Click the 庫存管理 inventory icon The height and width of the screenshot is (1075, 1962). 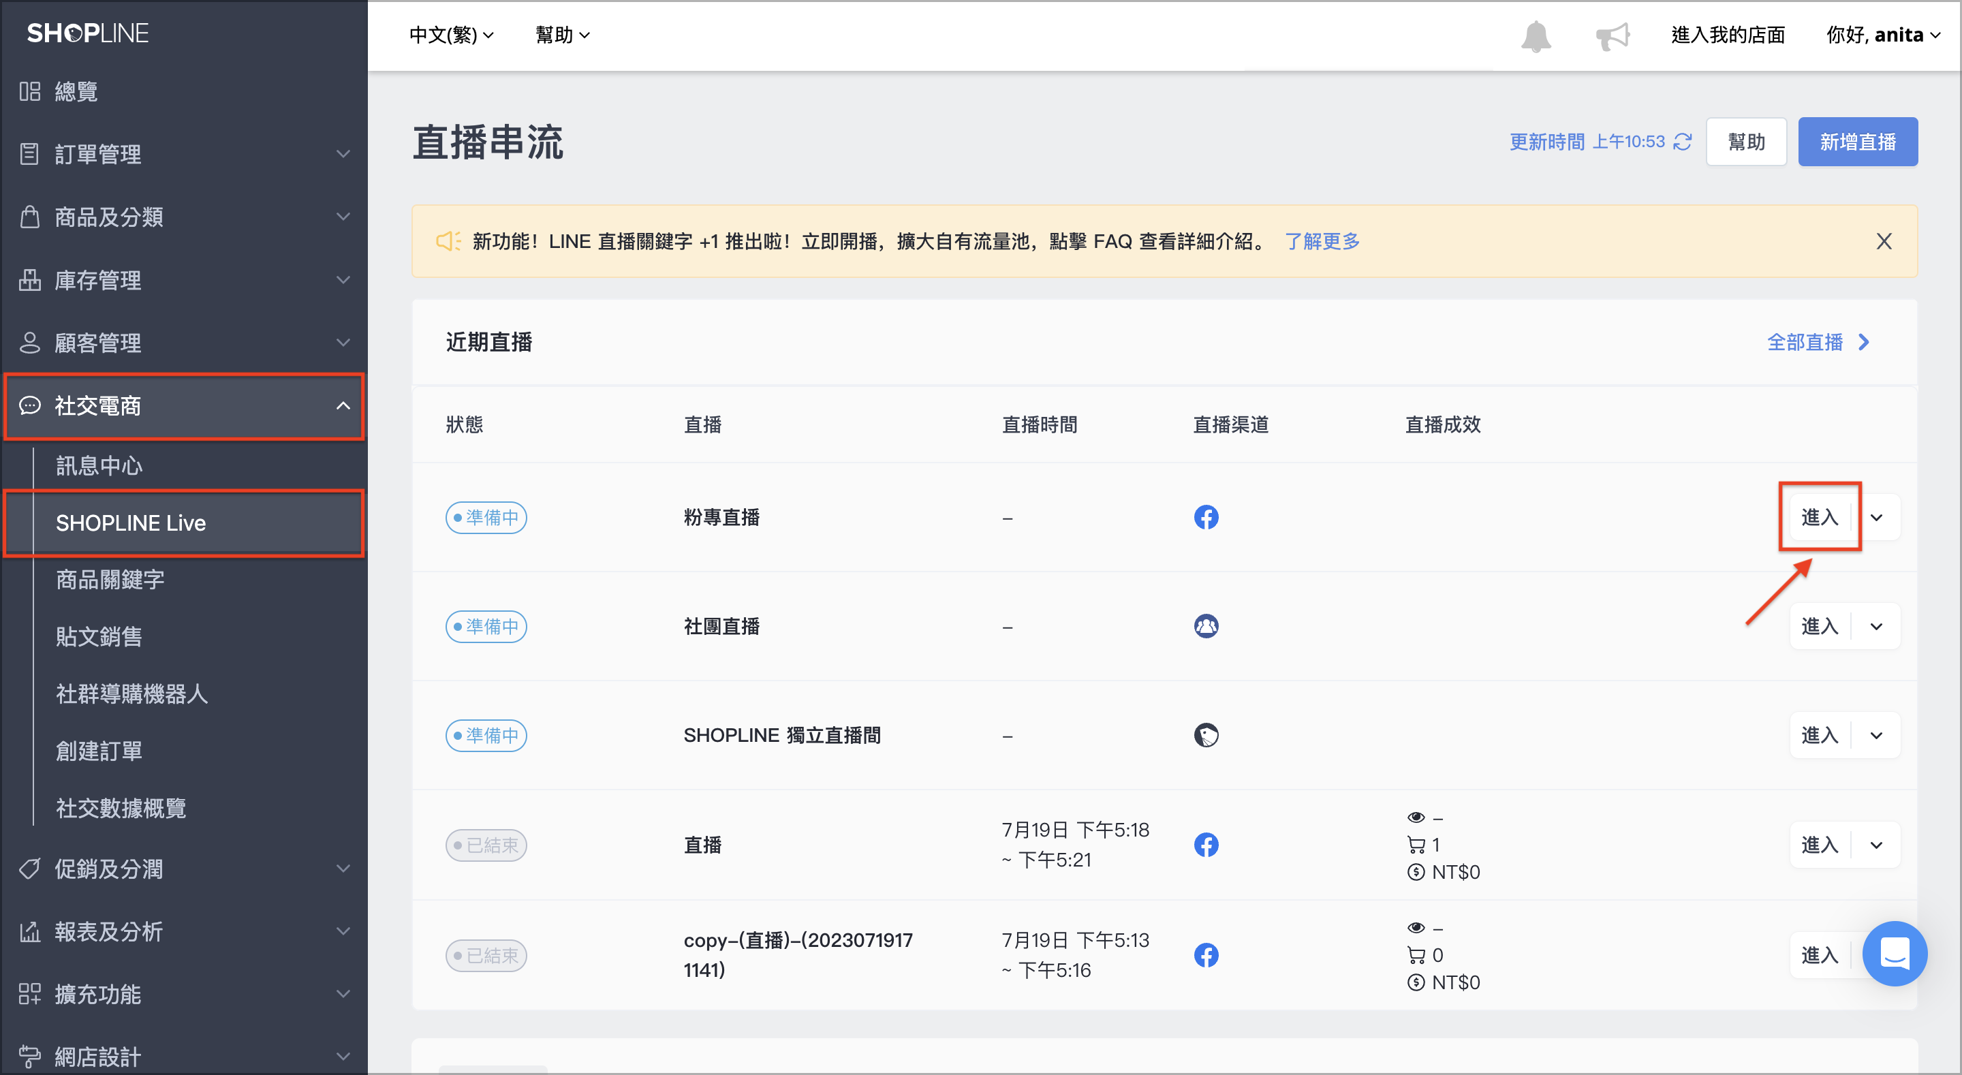click(30, 279)
